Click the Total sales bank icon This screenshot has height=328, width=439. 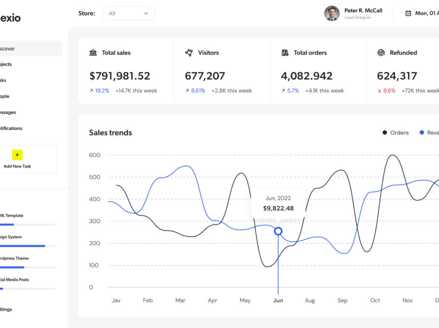pos(93,53)
